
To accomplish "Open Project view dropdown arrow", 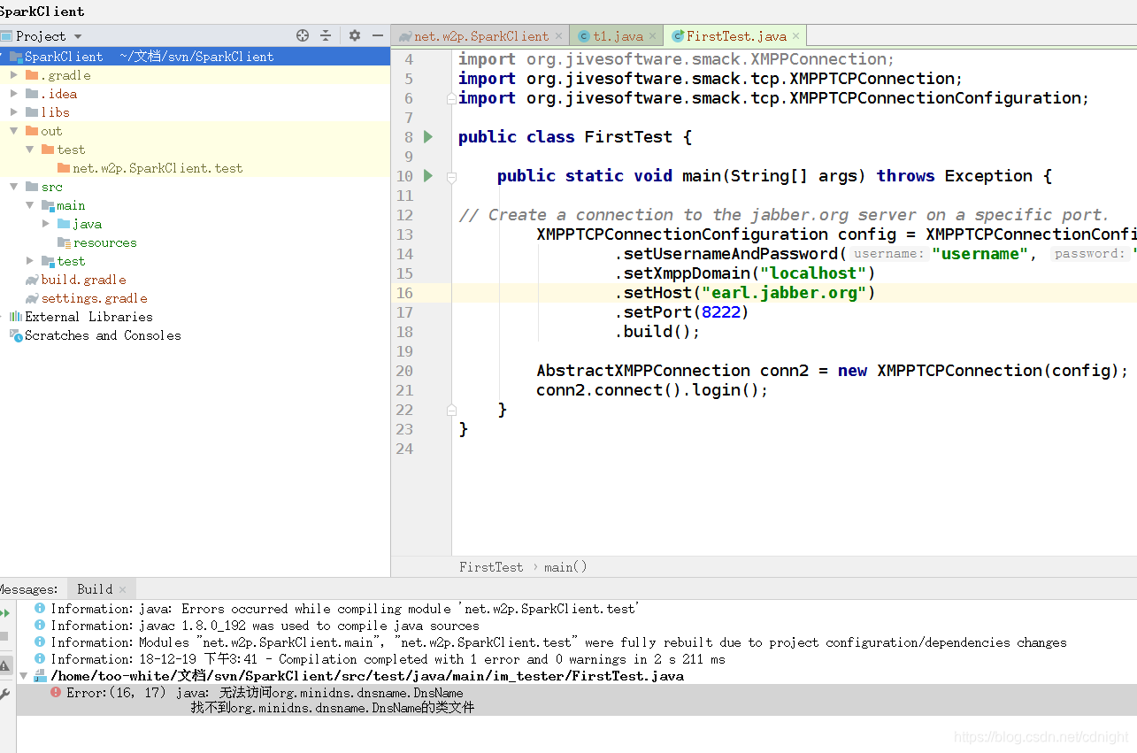I will (x=78, y=36).
